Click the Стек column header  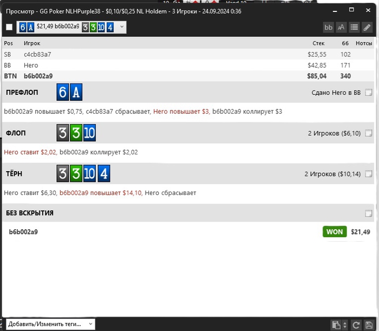click(x=318, y=43)
